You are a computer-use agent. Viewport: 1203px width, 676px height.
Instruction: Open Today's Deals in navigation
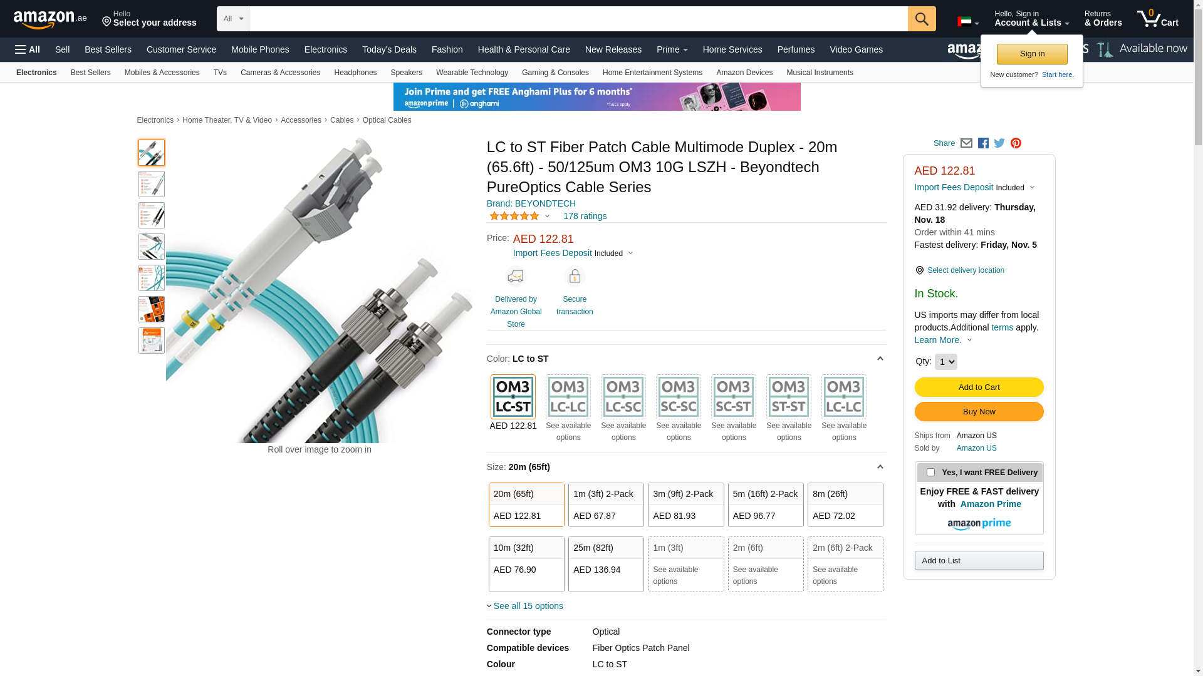pyautogui.click(x=389, y=49)
